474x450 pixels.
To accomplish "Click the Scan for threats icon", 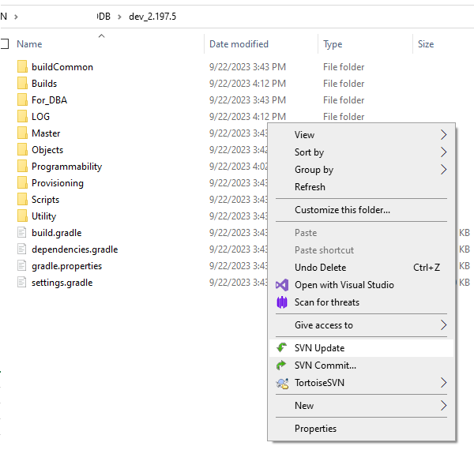I will coord(282,302).
